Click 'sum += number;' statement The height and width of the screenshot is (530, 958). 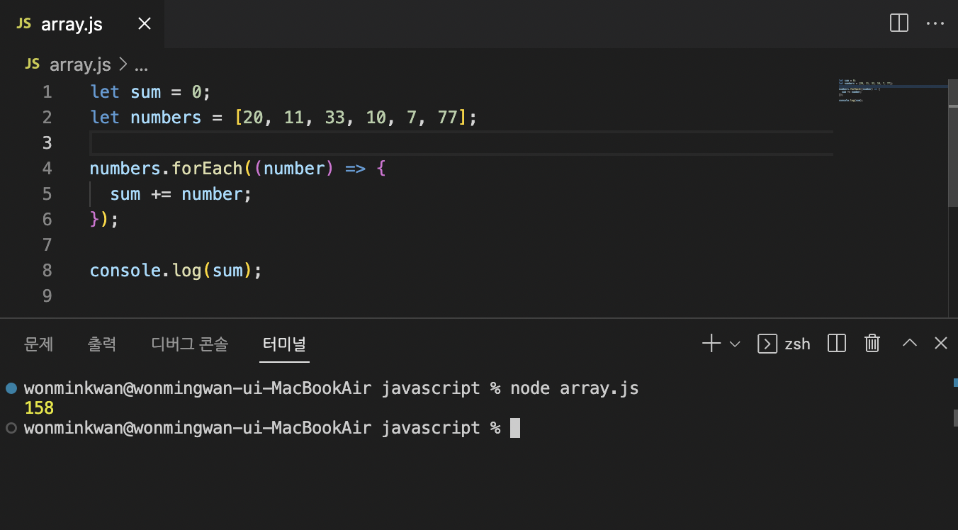point(181,194)
